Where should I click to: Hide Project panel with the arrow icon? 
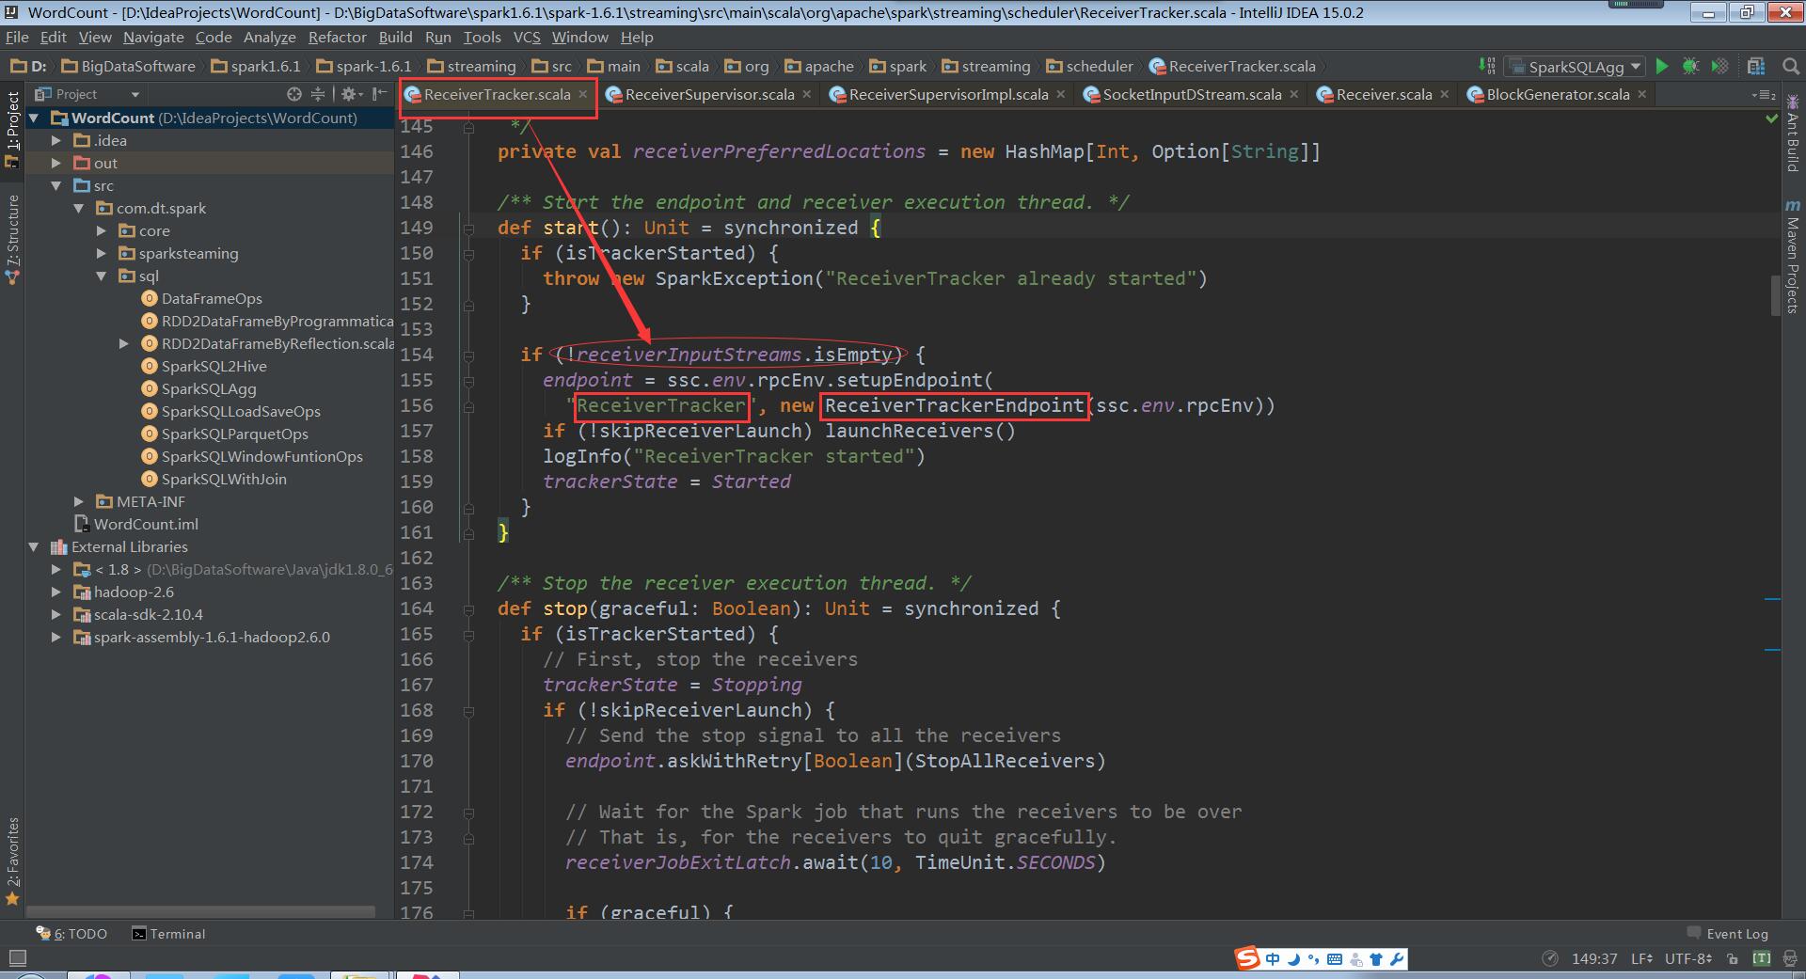pos(379,94)
